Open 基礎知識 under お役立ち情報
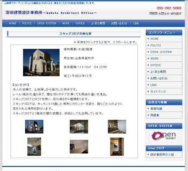 click(164, 108)
